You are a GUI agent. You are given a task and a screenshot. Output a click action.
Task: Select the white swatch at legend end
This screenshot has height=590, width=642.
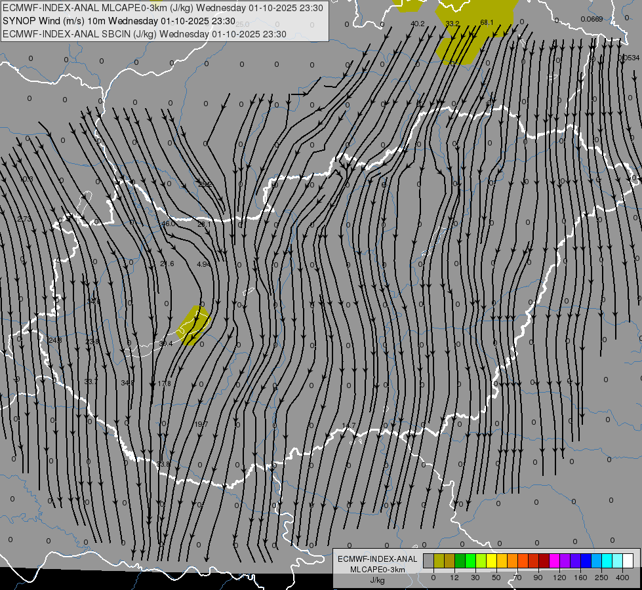tap(628, 560)
